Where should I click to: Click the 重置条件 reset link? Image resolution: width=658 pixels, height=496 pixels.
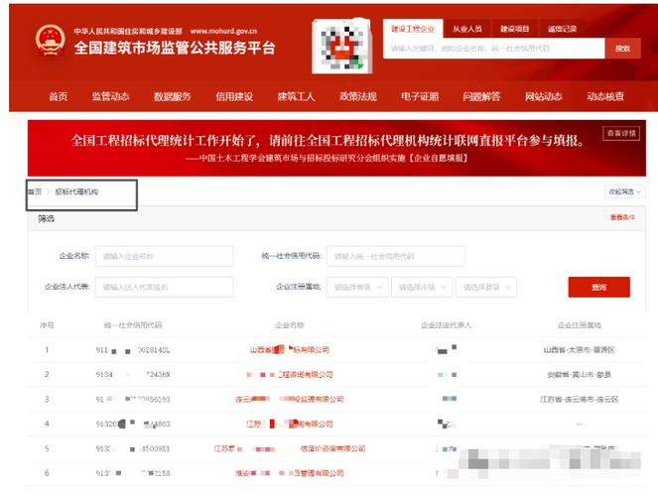click(622, 217)
